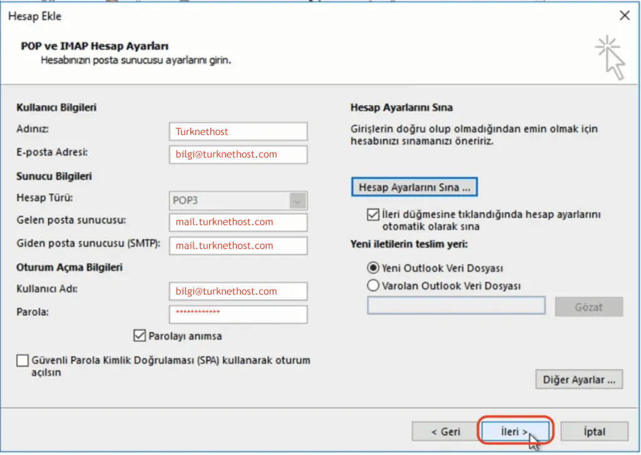Click the Gözat browse button
The height and width of the screenshot is (455, 641).
[588, 307]
